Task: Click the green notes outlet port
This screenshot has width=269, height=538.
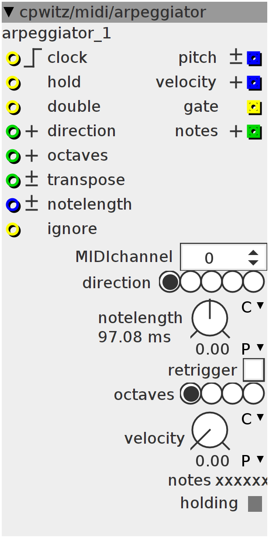Action: point(254,132)
